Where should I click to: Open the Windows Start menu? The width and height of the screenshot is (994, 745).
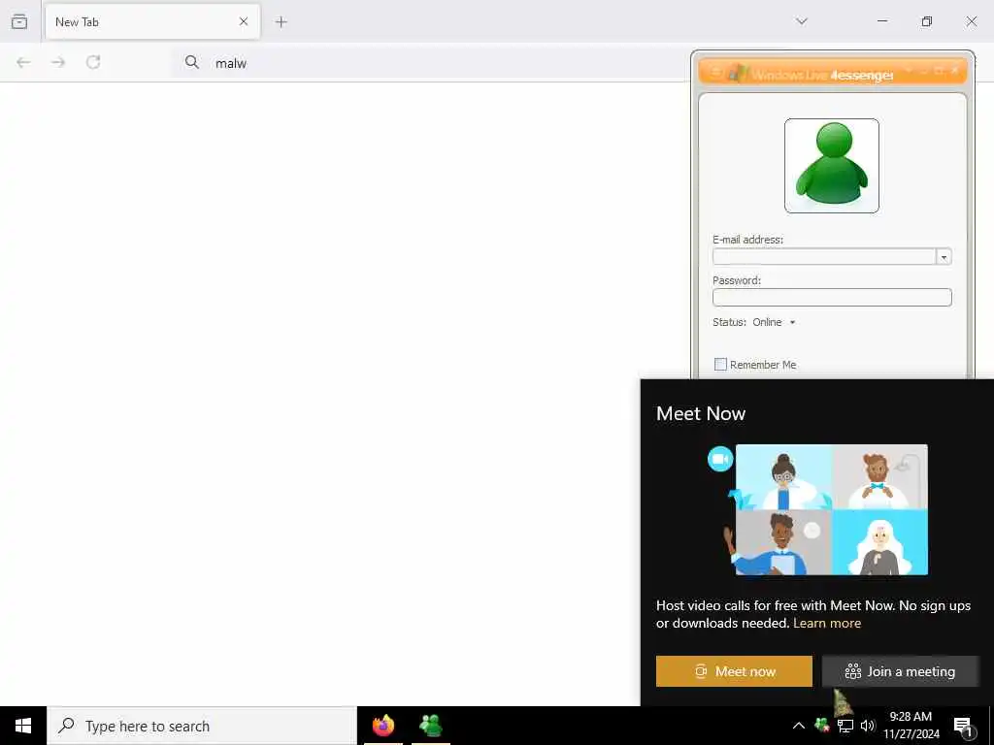23,726
